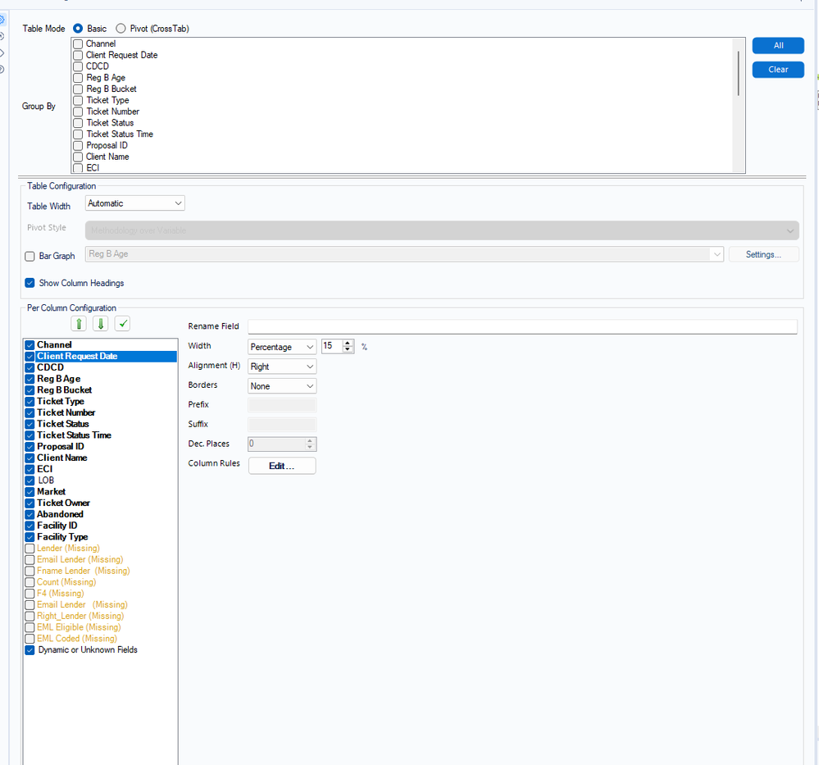
Task: Open the Alignment (H) dropdown
Action: (x=282, y=367)
